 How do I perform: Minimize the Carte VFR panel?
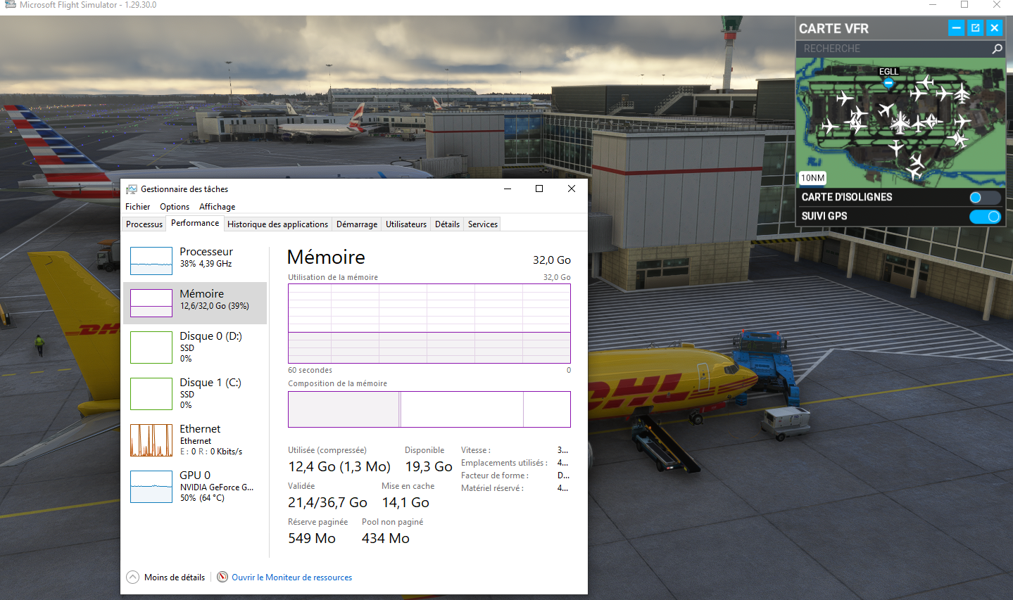(956, 28)
